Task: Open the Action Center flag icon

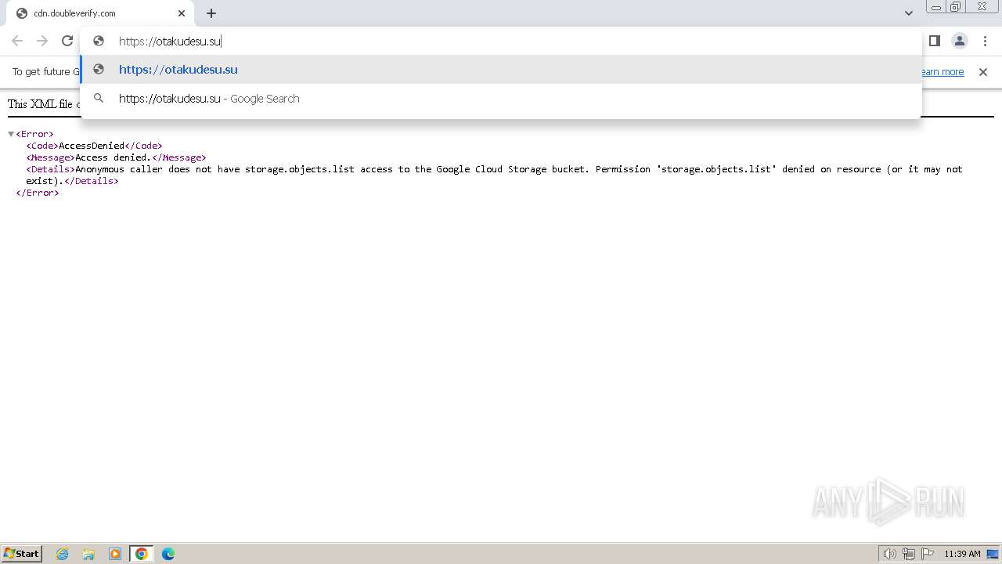Action: (x=928, y=554)
